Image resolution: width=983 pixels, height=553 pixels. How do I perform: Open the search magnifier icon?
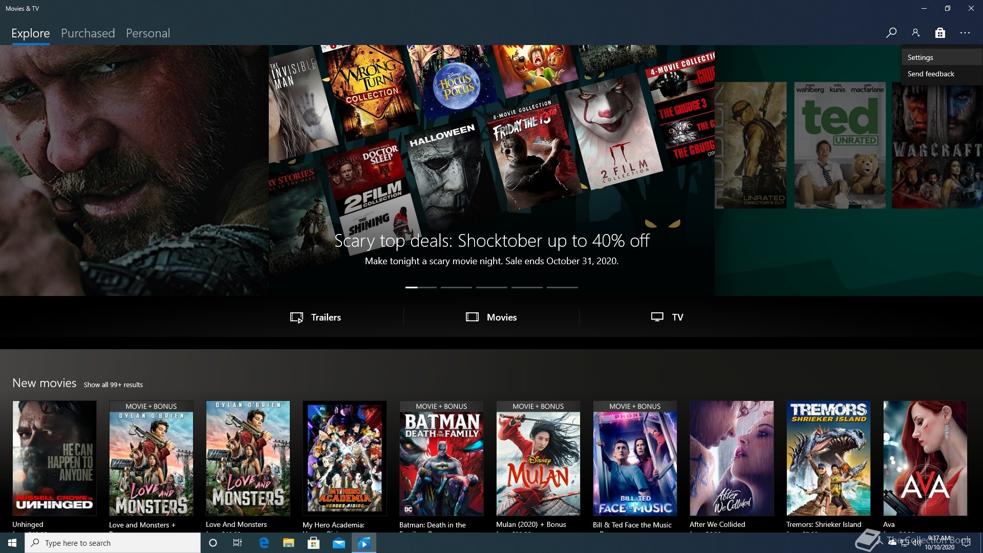pyautogui.click(x=891, y=33)
